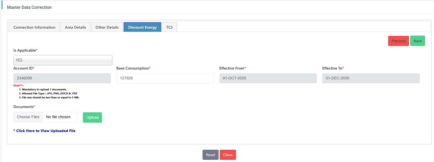Click the Account ID field

[62, 78]
